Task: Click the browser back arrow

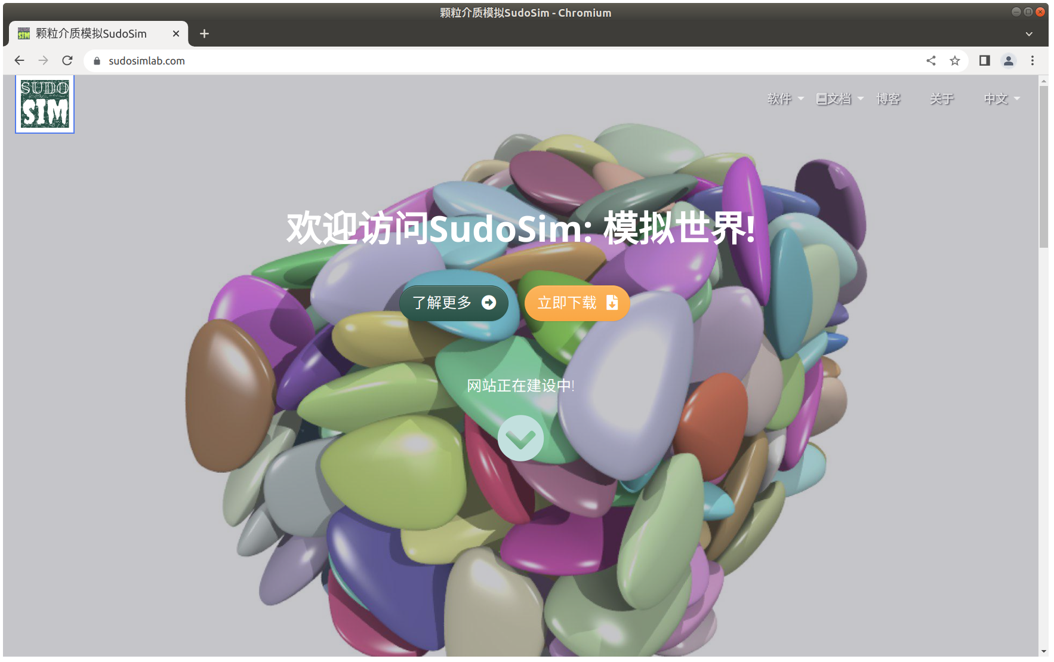Action: tap(19, 60)
